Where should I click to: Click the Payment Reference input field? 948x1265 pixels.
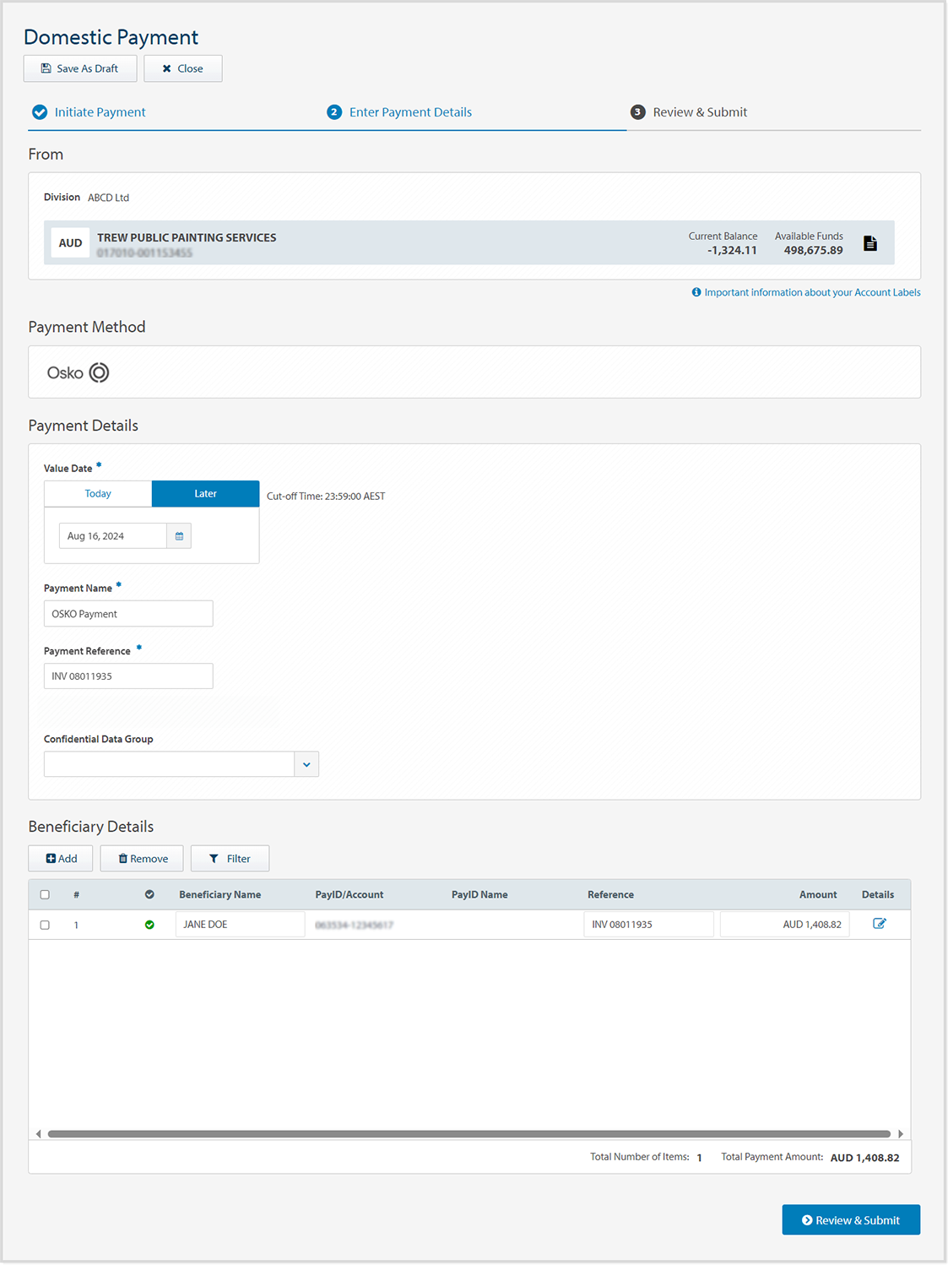[x=128, y=676]
